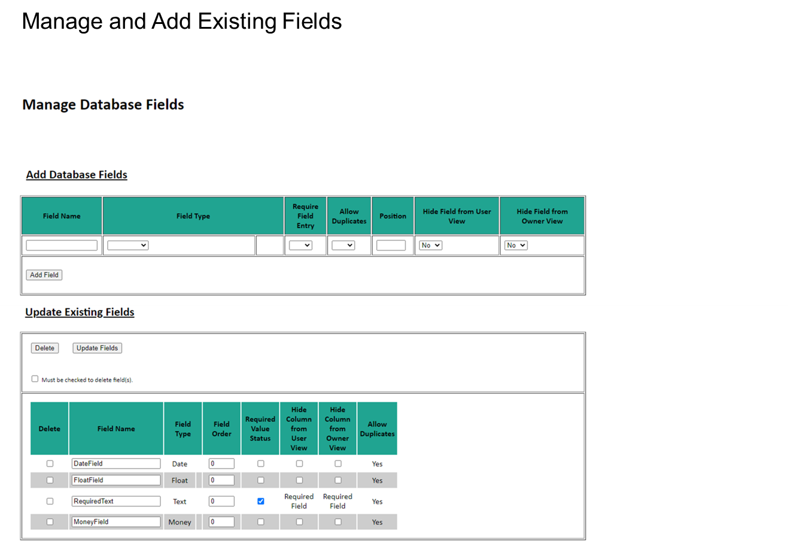788x558 pixels.
Task: Click the Delete button
Action: [x=45, y=348]
